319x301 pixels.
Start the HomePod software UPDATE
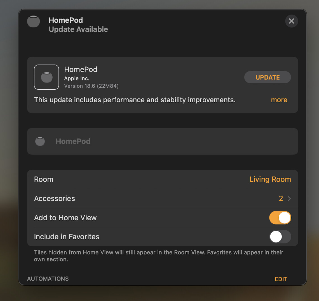pyautogui.click(x=267, y=77)
